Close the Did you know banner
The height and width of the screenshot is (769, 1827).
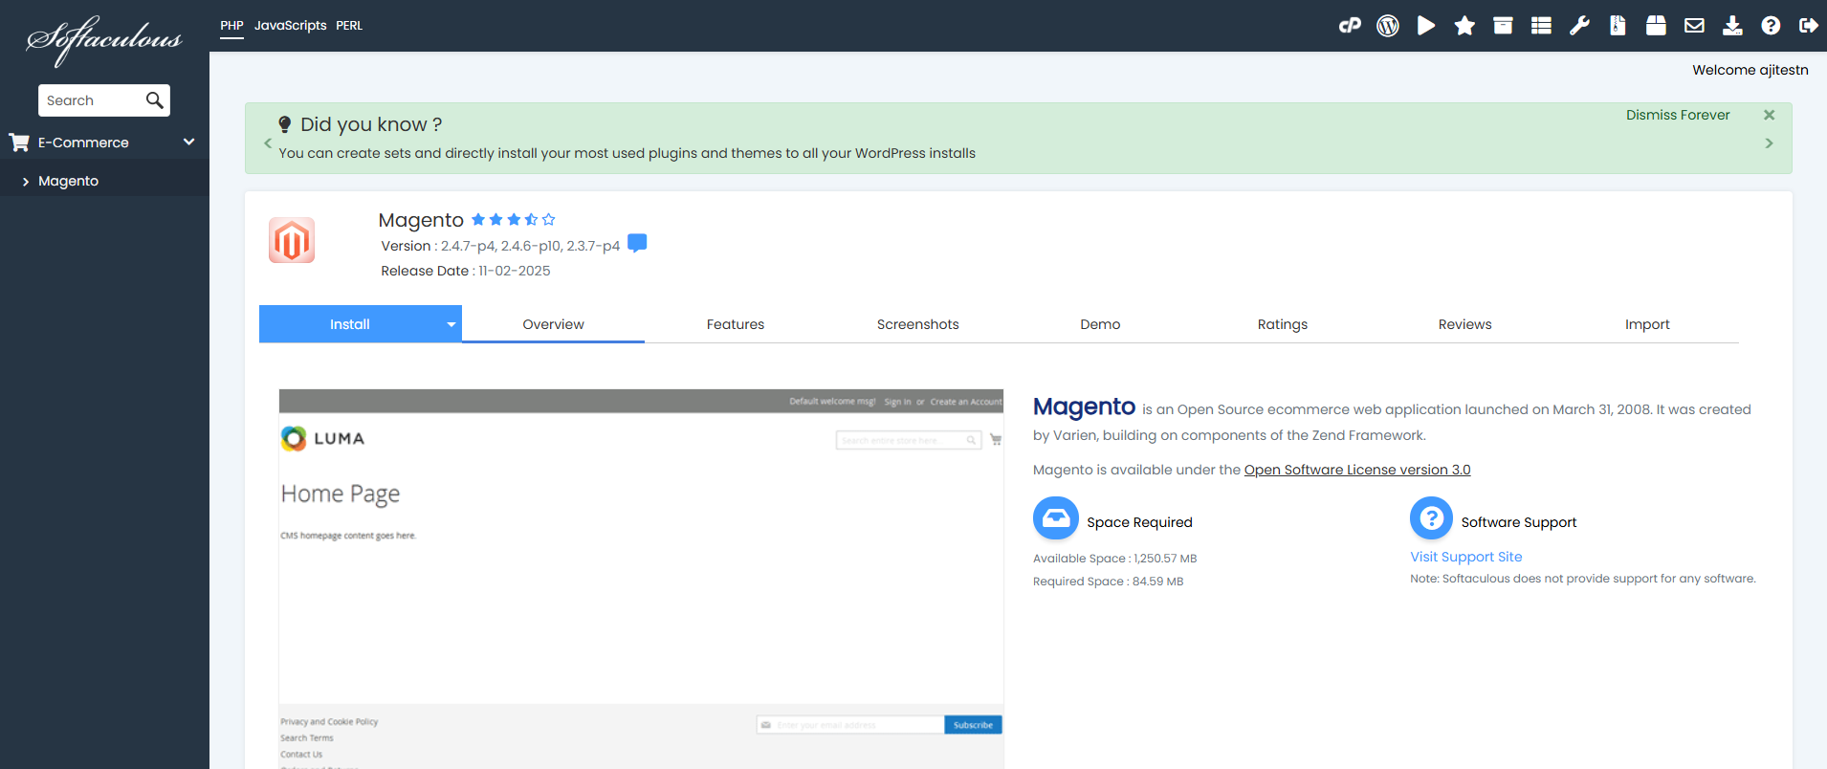(1769, 115)
